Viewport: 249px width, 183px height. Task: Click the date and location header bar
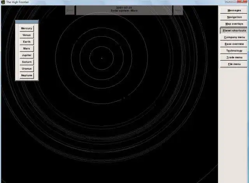point(124,11)
